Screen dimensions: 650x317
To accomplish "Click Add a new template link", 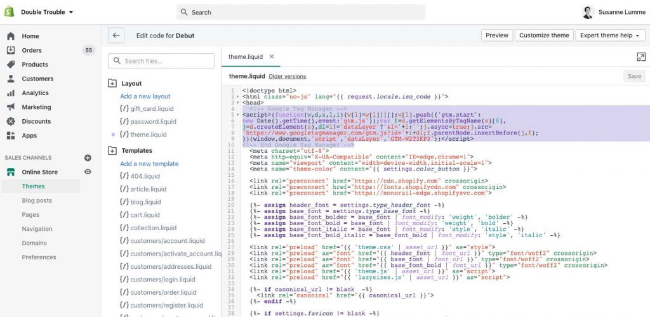I will (149, 164).
